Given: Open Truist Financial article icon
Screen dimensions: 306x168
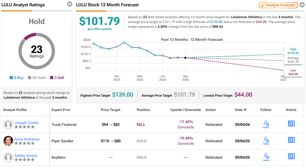Looking at the screenshot, I should click(x=291, y=123).
